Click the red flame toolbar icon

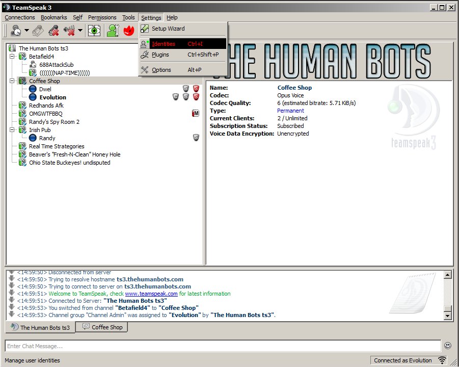(x=129, y=30)
